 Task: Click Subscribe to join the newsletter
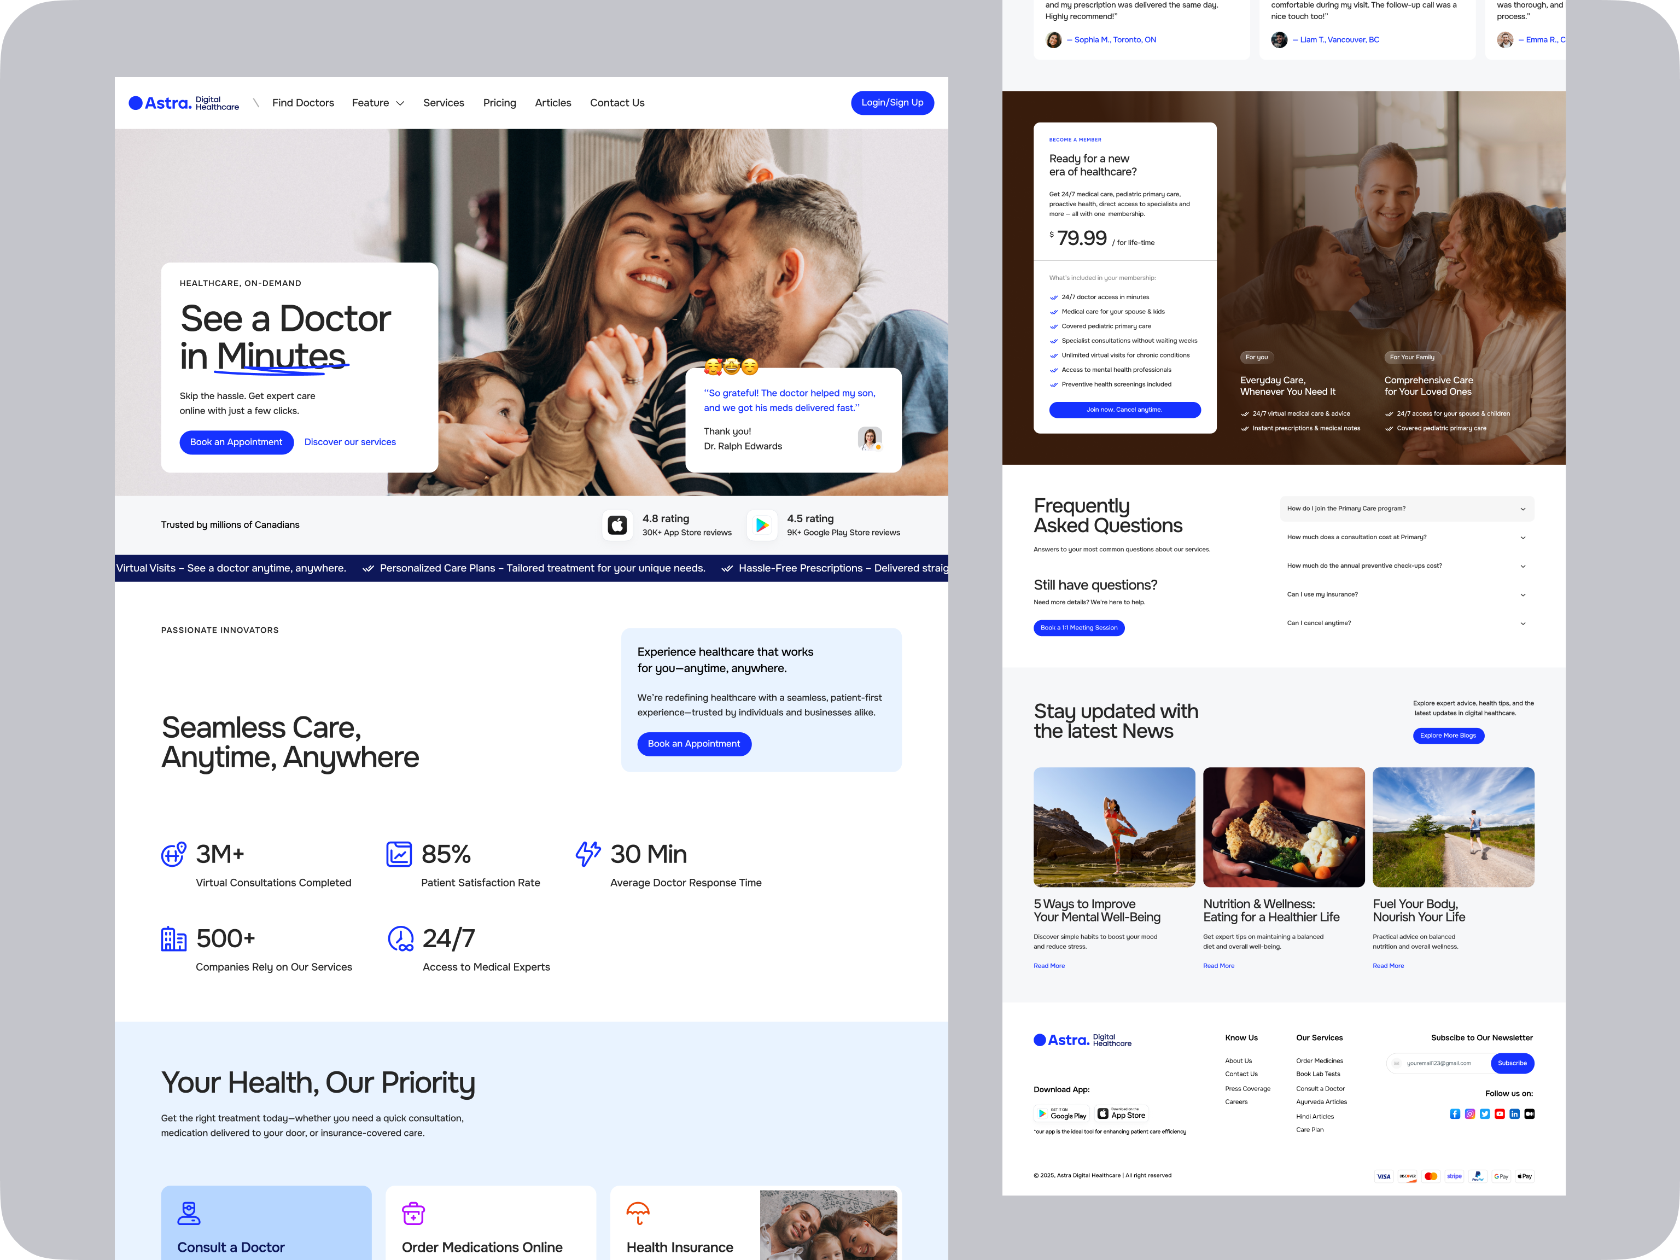pos(1512,1063)
